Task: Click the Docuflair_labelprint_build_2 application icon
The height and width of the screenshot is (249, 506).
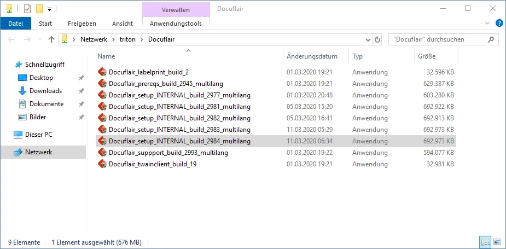Action: coord(102,72)
